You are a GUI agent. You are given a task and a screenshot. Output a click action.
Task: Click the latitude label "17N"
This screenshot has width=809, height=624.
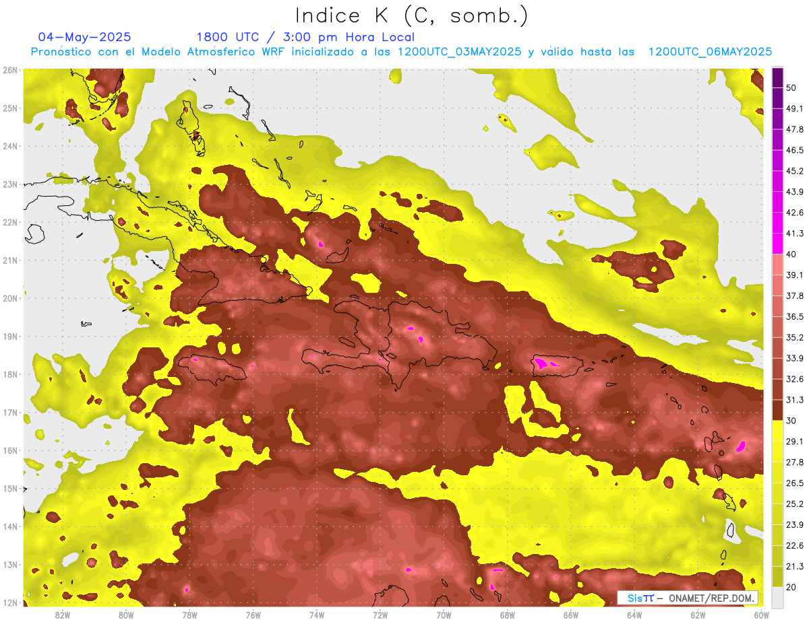point(10,413)
